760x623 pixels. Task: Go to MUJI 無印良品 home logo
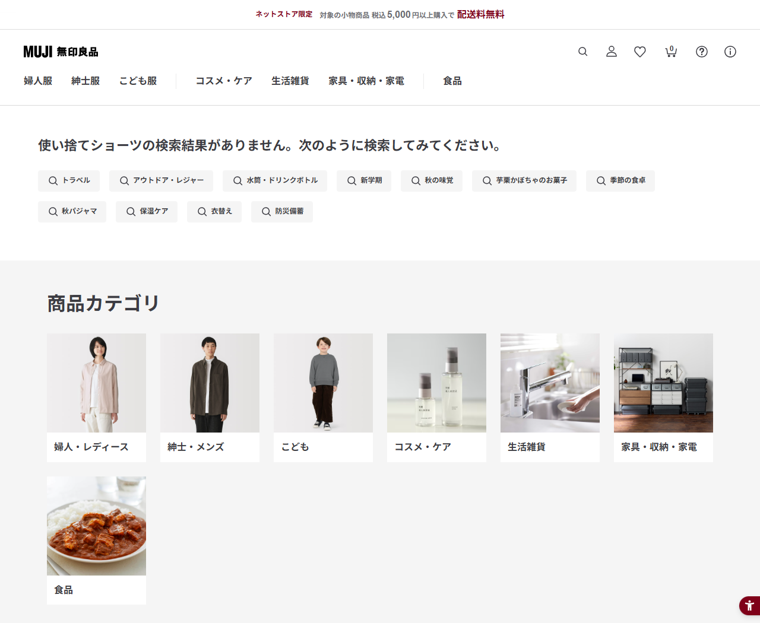pyautogui.click(x=61, y=52)
